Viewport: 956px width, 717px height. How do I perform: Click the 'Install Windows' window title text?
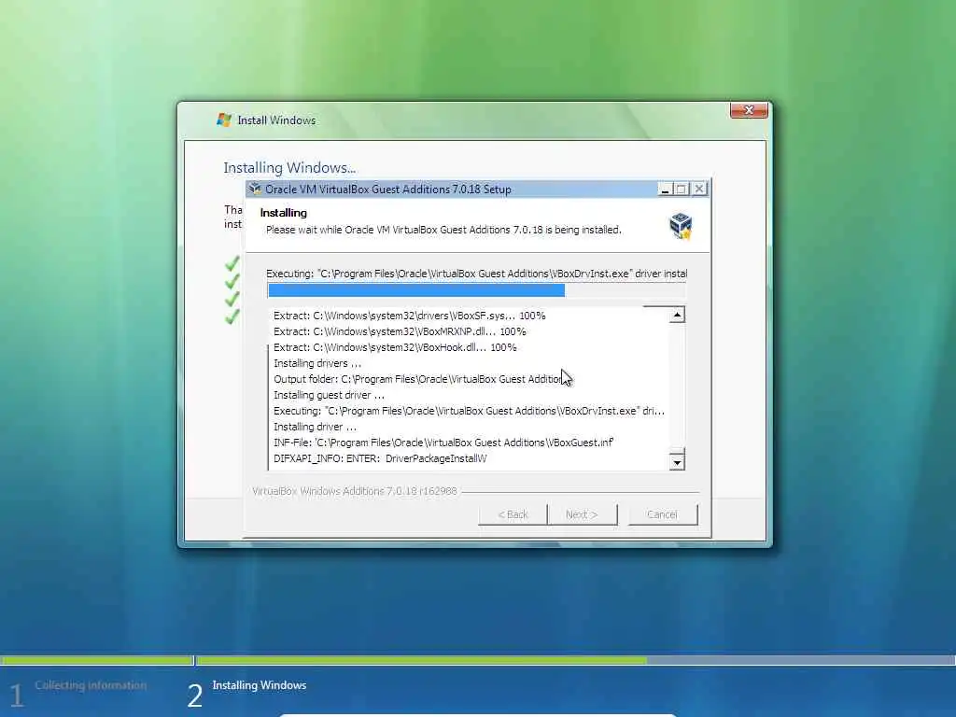[276, 120]
